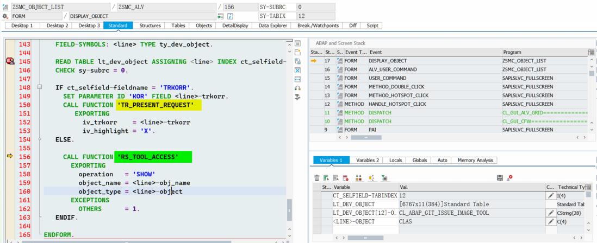The width and height of the screenshot is (597, 243).
Task: Click the ZSMC_ALV include field
Action: [166, 7]
